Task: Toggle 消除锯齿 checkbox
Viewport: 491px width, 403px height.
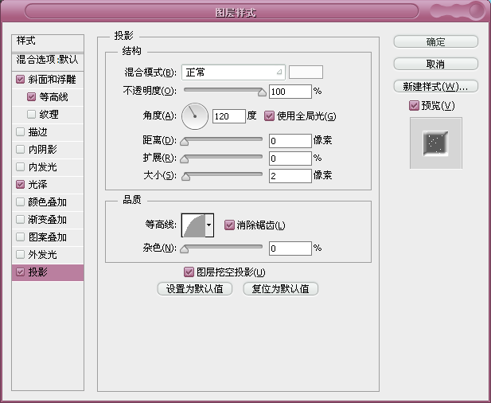Action: point(229,225)
